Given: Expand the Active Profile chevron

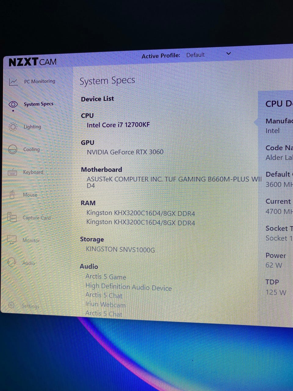Looking at the screenshot, I should coord(228,53).
